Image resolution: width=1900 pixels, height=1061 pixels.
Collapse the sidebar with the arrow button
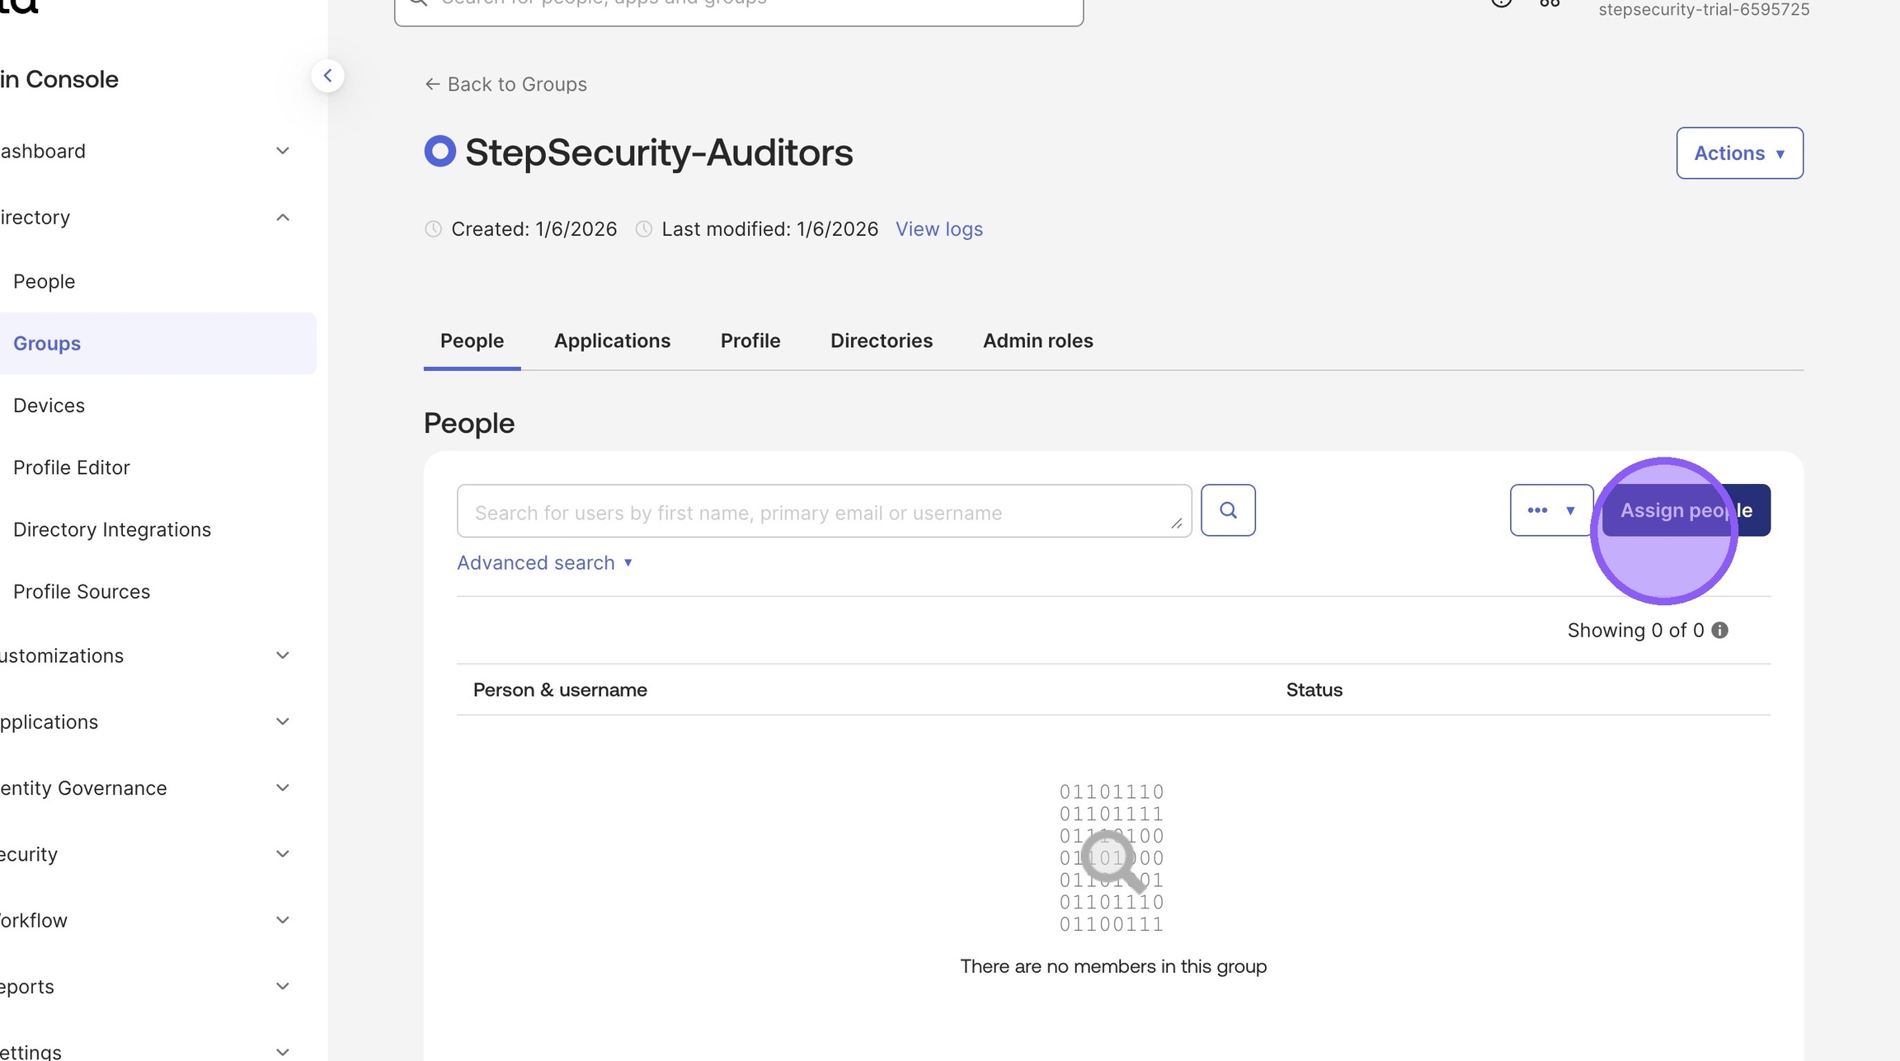click(x=327, y=76)
